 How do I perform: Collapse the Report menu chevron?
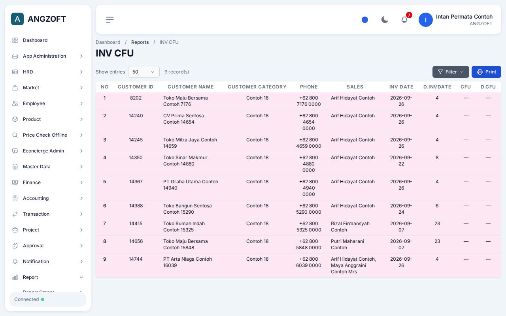pos(81,277)
